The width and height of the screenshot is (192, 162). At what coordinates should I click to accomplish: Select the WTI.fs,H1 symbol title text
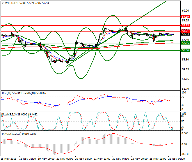tap(11, 3)
